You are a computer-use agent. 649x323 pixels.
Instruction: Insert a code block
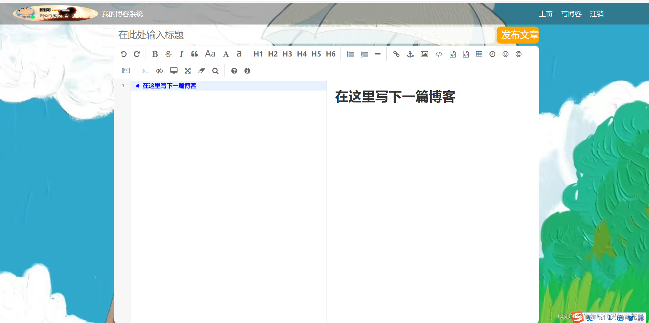[x=466, y=54]
